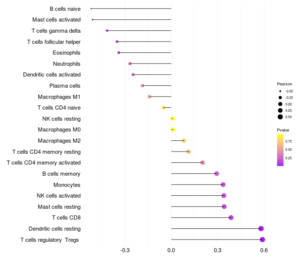
Task: Select the T cells gamma delta label
Action: tap(56, 31)
